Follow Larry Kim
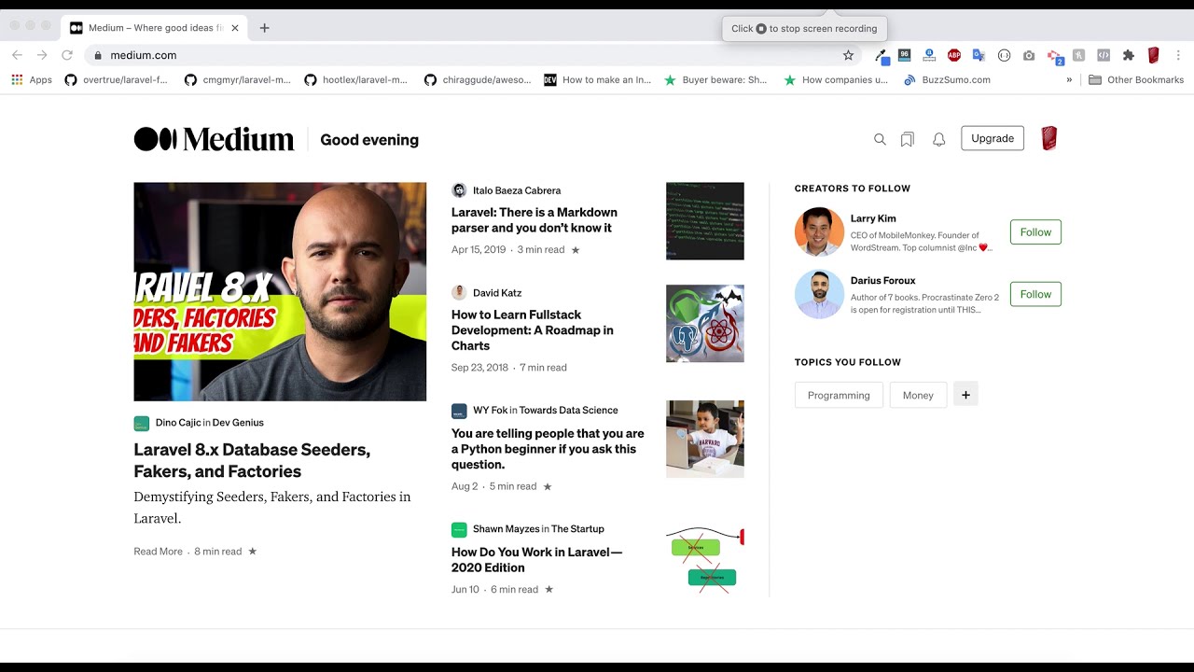 pyautogui.click(x=1035, y=232)
